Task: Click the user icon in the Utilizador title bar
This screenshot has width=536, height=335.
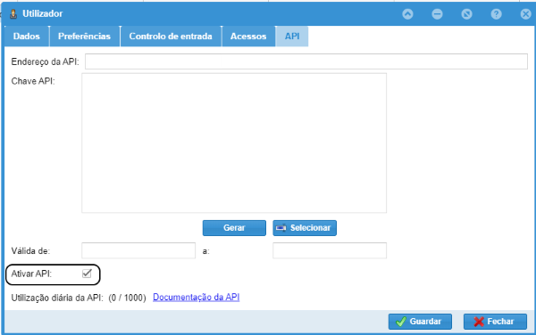Action: point(13,14)
